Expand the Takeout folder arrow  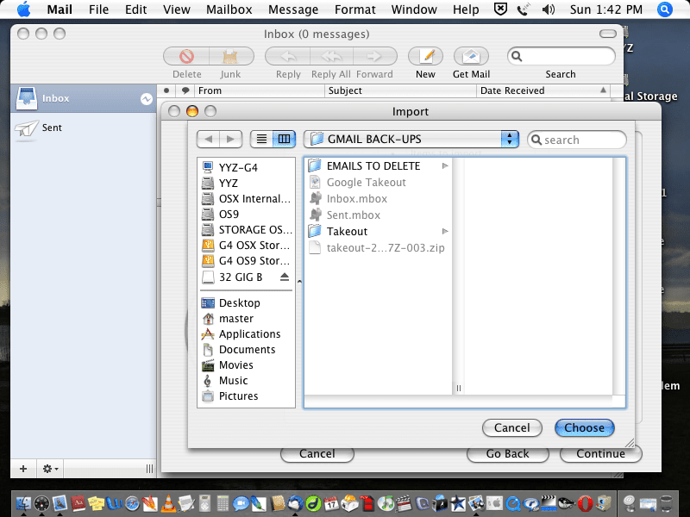(x=445, y=231)
